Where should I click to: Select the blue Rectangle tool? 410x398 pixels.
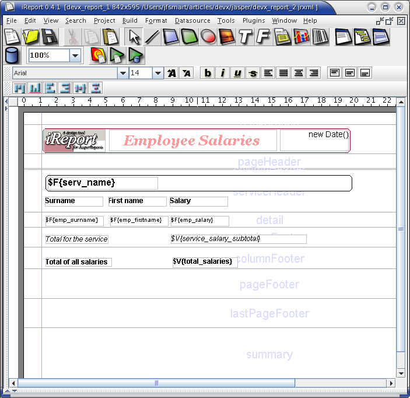click(x=170, y=37)
